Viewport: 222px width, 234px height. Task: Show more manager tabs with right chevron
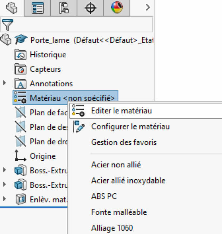click(x=148, y=7)
